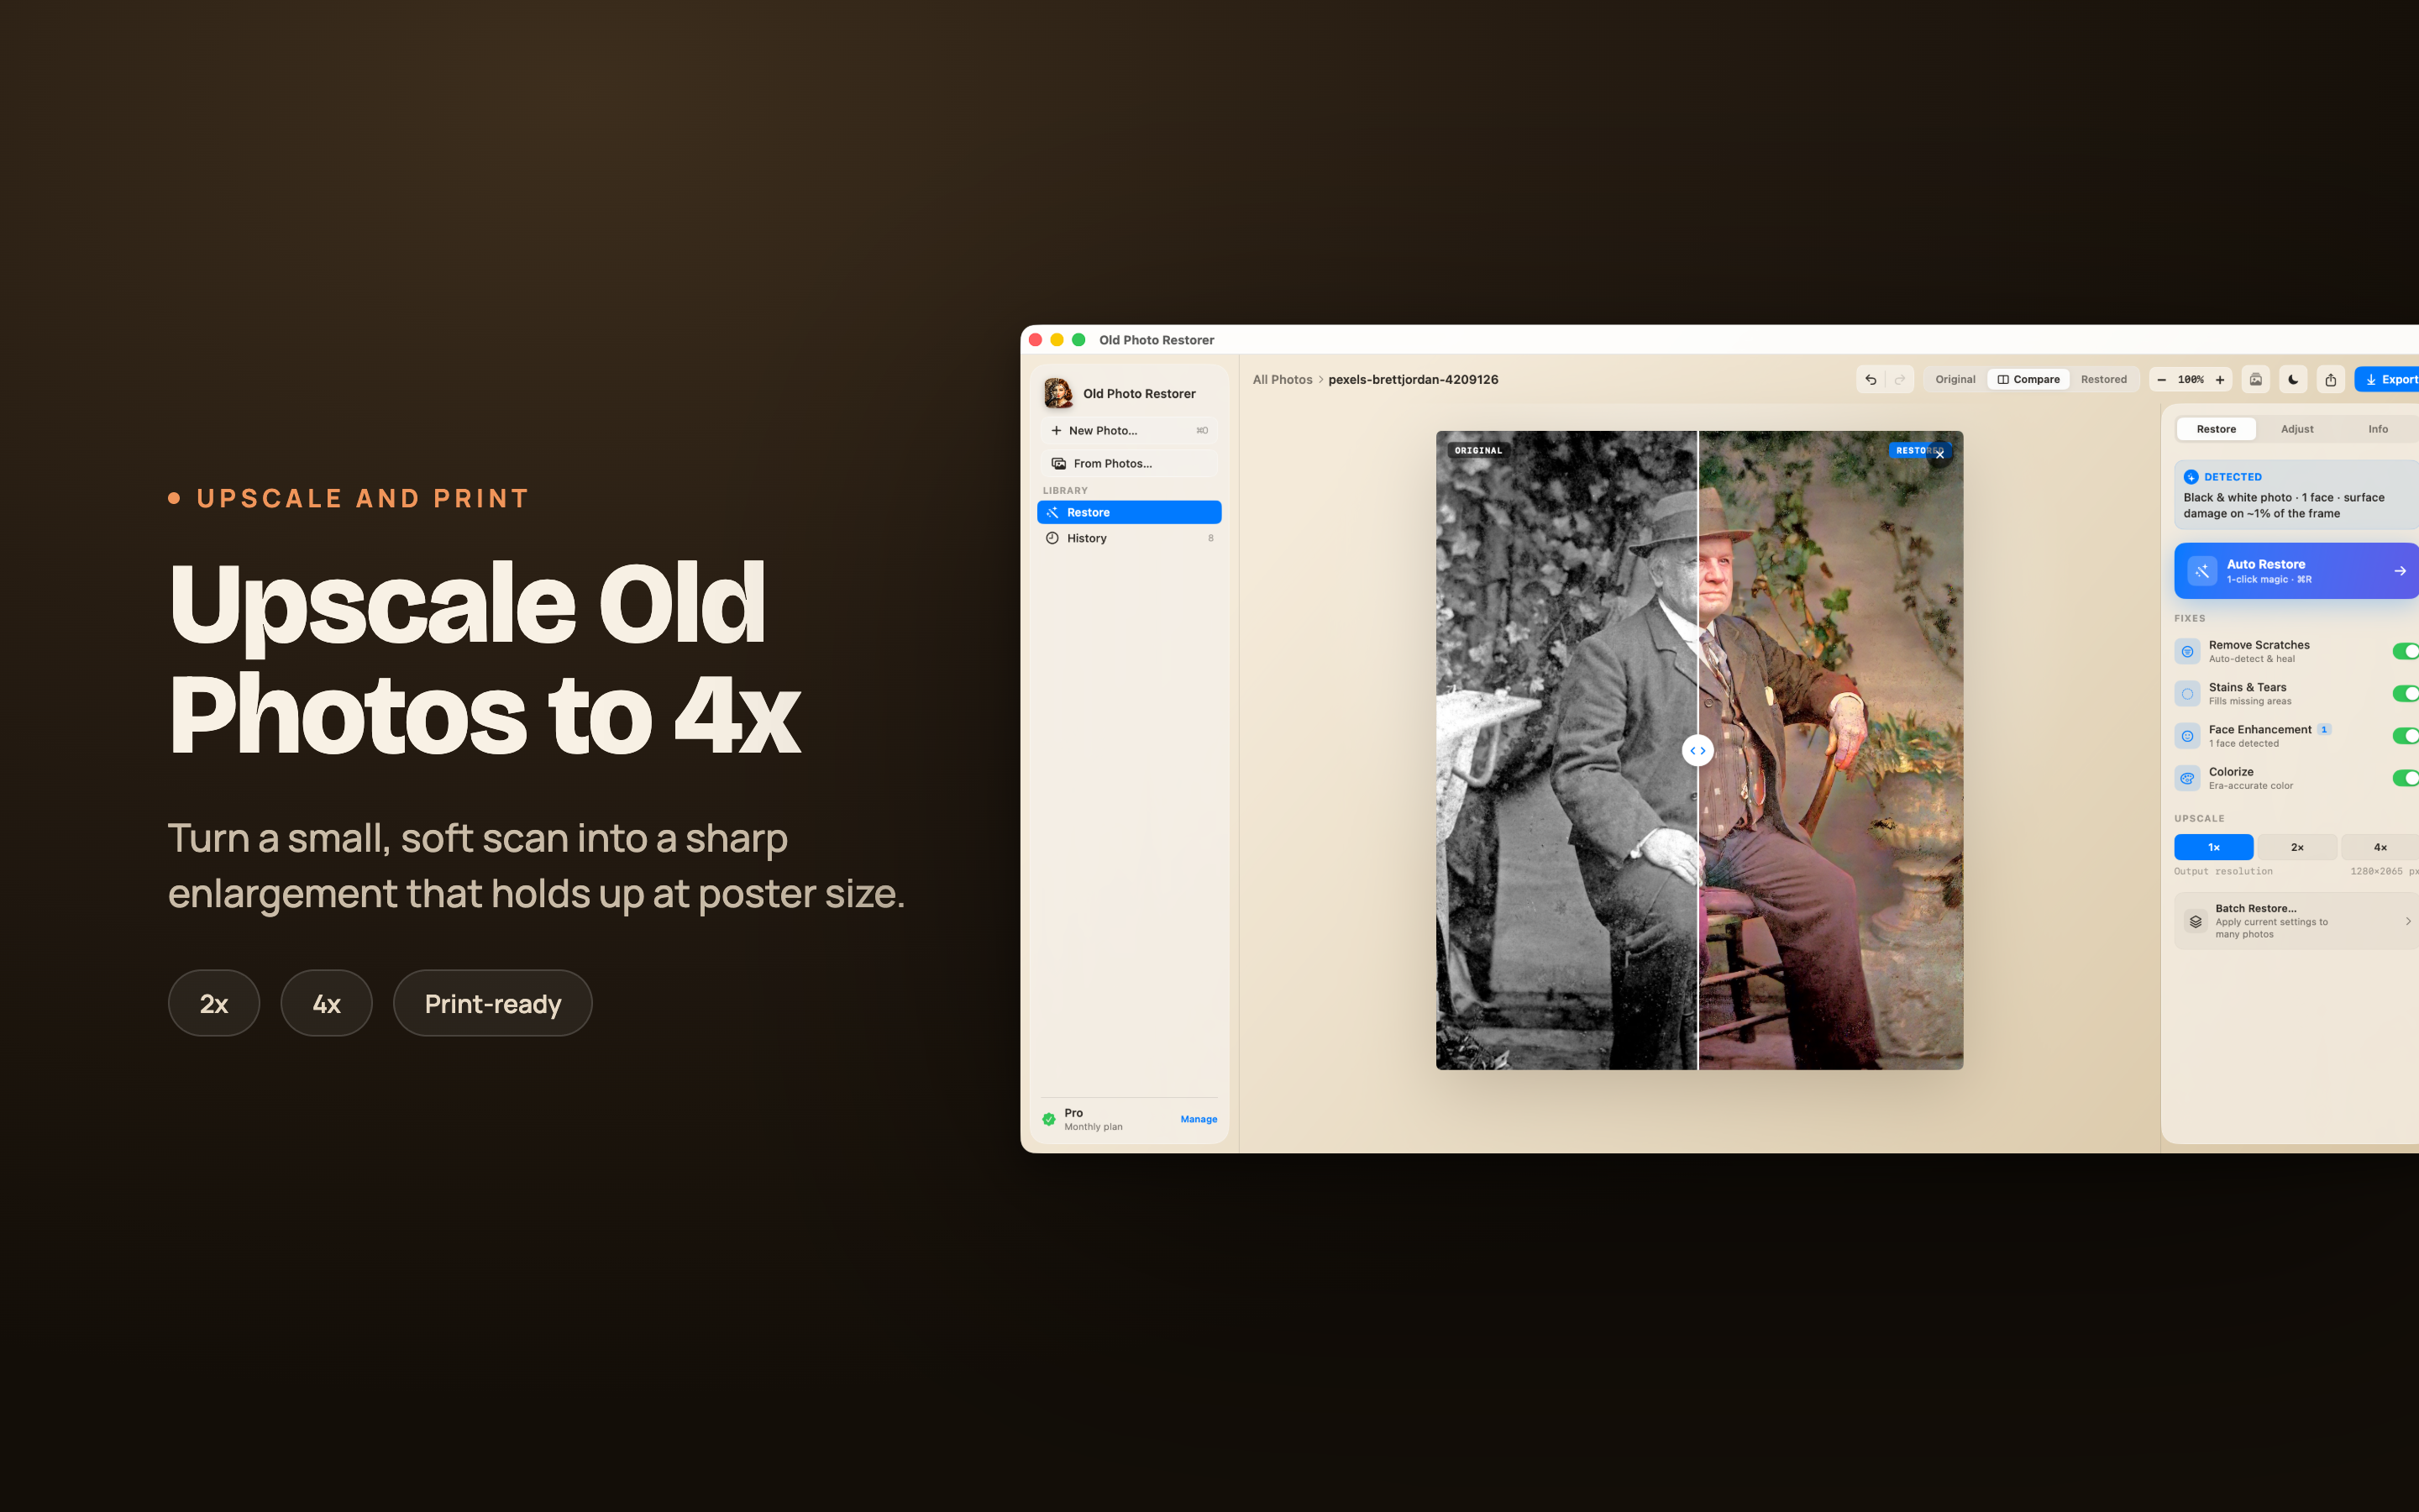This screenshot has height=1512, width=2419.
Task: Click the plus icon beside New Photo
Action: click(x=1056, y=431)
